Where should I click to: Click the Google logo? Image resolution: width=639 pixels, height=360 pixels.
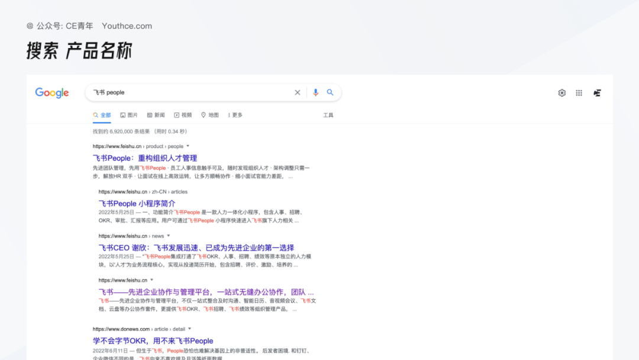pos(51,93)
